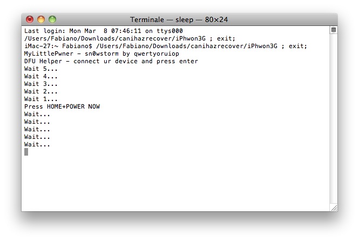Click the resize grip in window corner

click(334, 207)
